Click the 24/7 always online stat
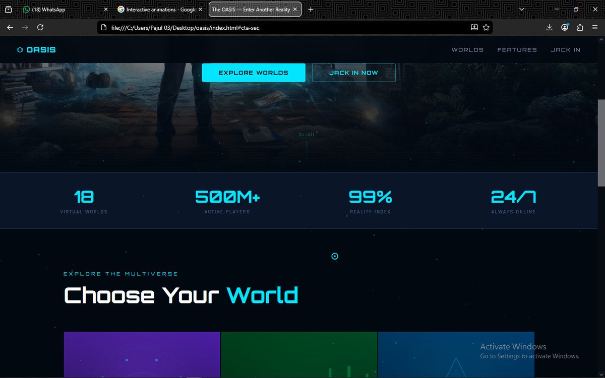This screenshot has height=378, width=605. pyautogui.click(x=513, y=201)
